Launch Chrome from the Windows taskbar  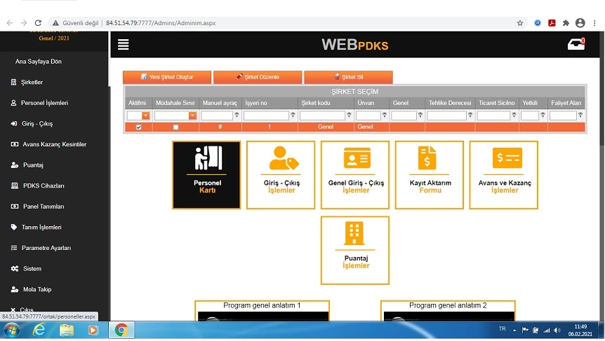coord(121,330)
